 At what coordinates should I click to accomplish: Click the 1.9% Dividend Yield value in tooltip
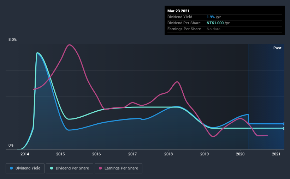click(x=211, y=17)
